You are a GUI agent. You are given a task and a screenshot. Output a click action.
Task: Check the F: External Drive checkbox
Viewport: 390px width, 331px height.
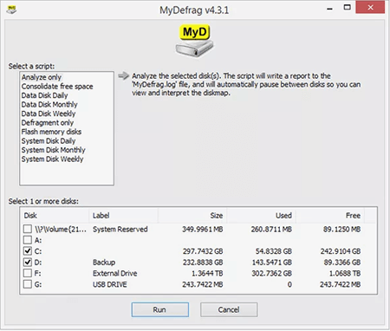[x=28, y=273]
